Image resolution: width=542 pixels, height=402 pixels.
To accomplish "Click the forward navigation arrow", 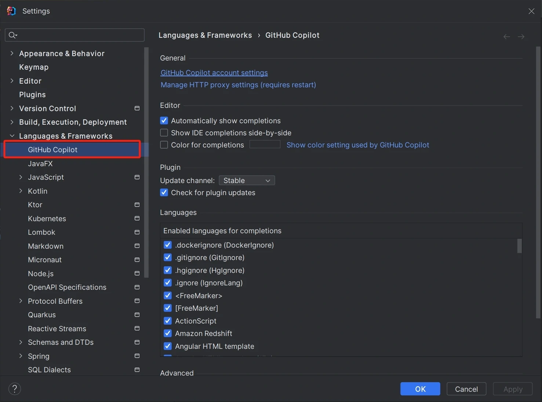I will click(521, 37).
